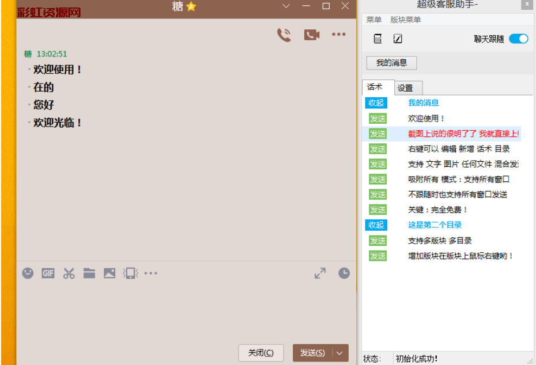This screenshot has height=365, width=536.
Task: Collapse the 我的消息 directory using 收起
Action: point(376,103)
